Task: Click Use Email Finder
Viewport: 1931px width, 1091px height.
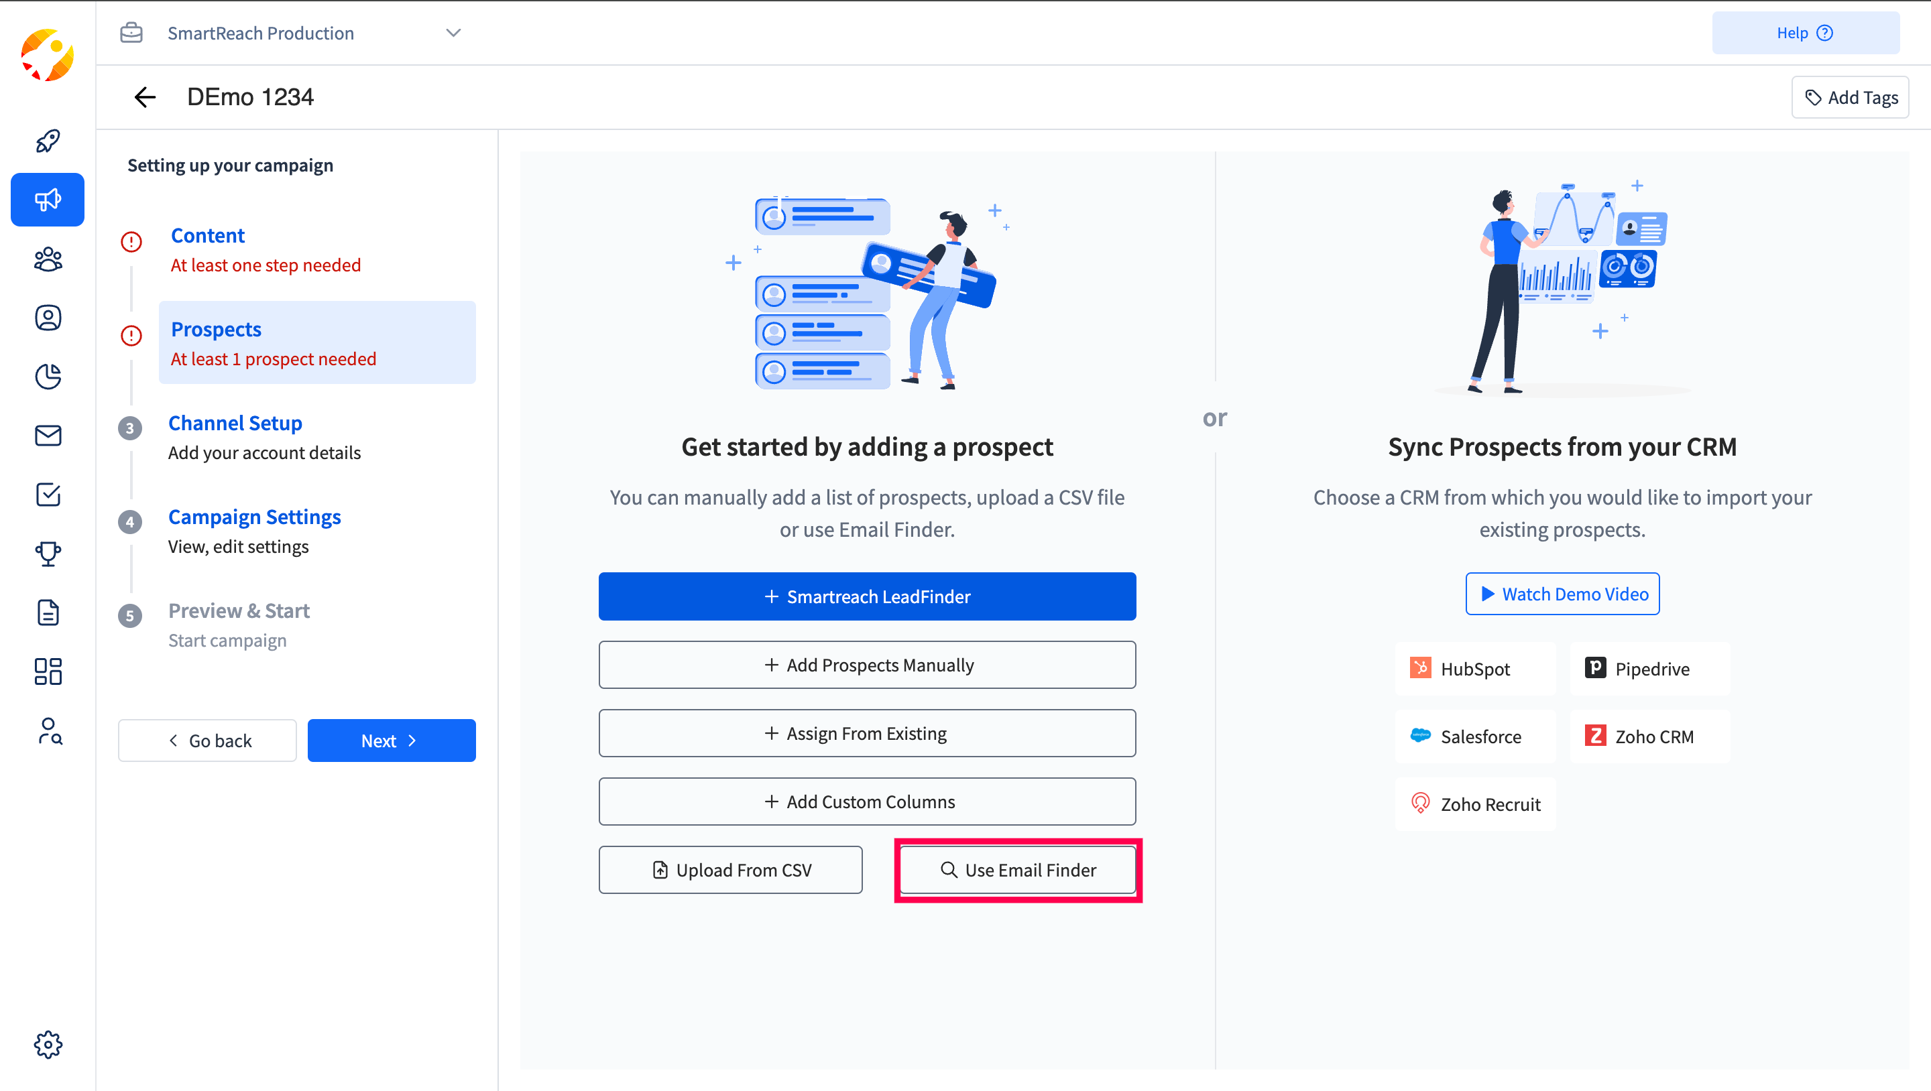Action: tap(1018, 870)
